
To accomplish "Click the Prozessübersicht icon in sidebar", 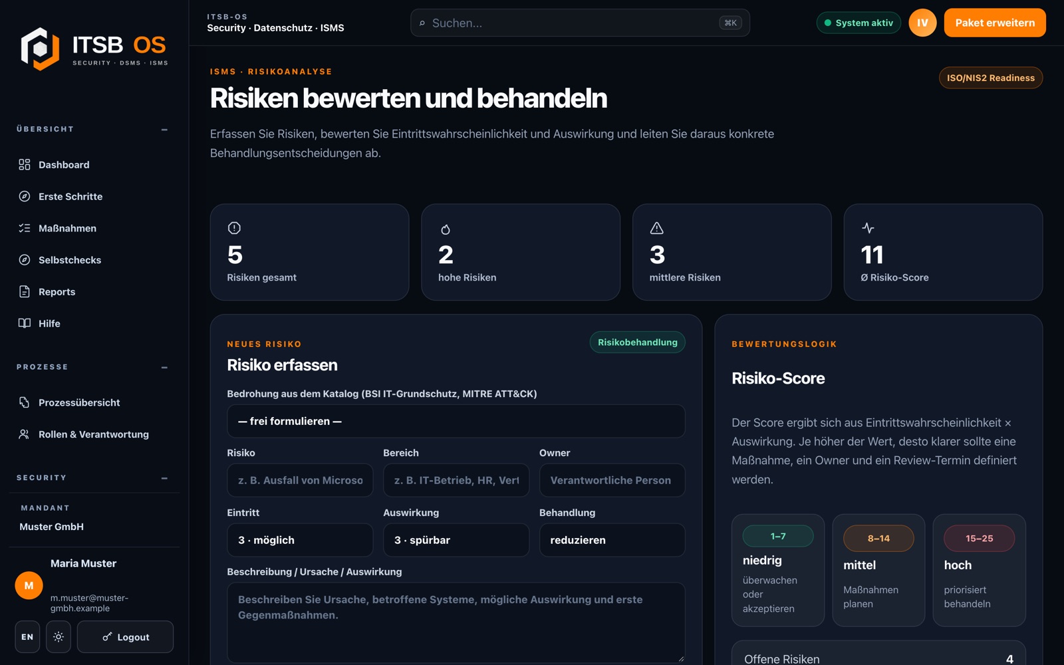I will click(25, 402).
